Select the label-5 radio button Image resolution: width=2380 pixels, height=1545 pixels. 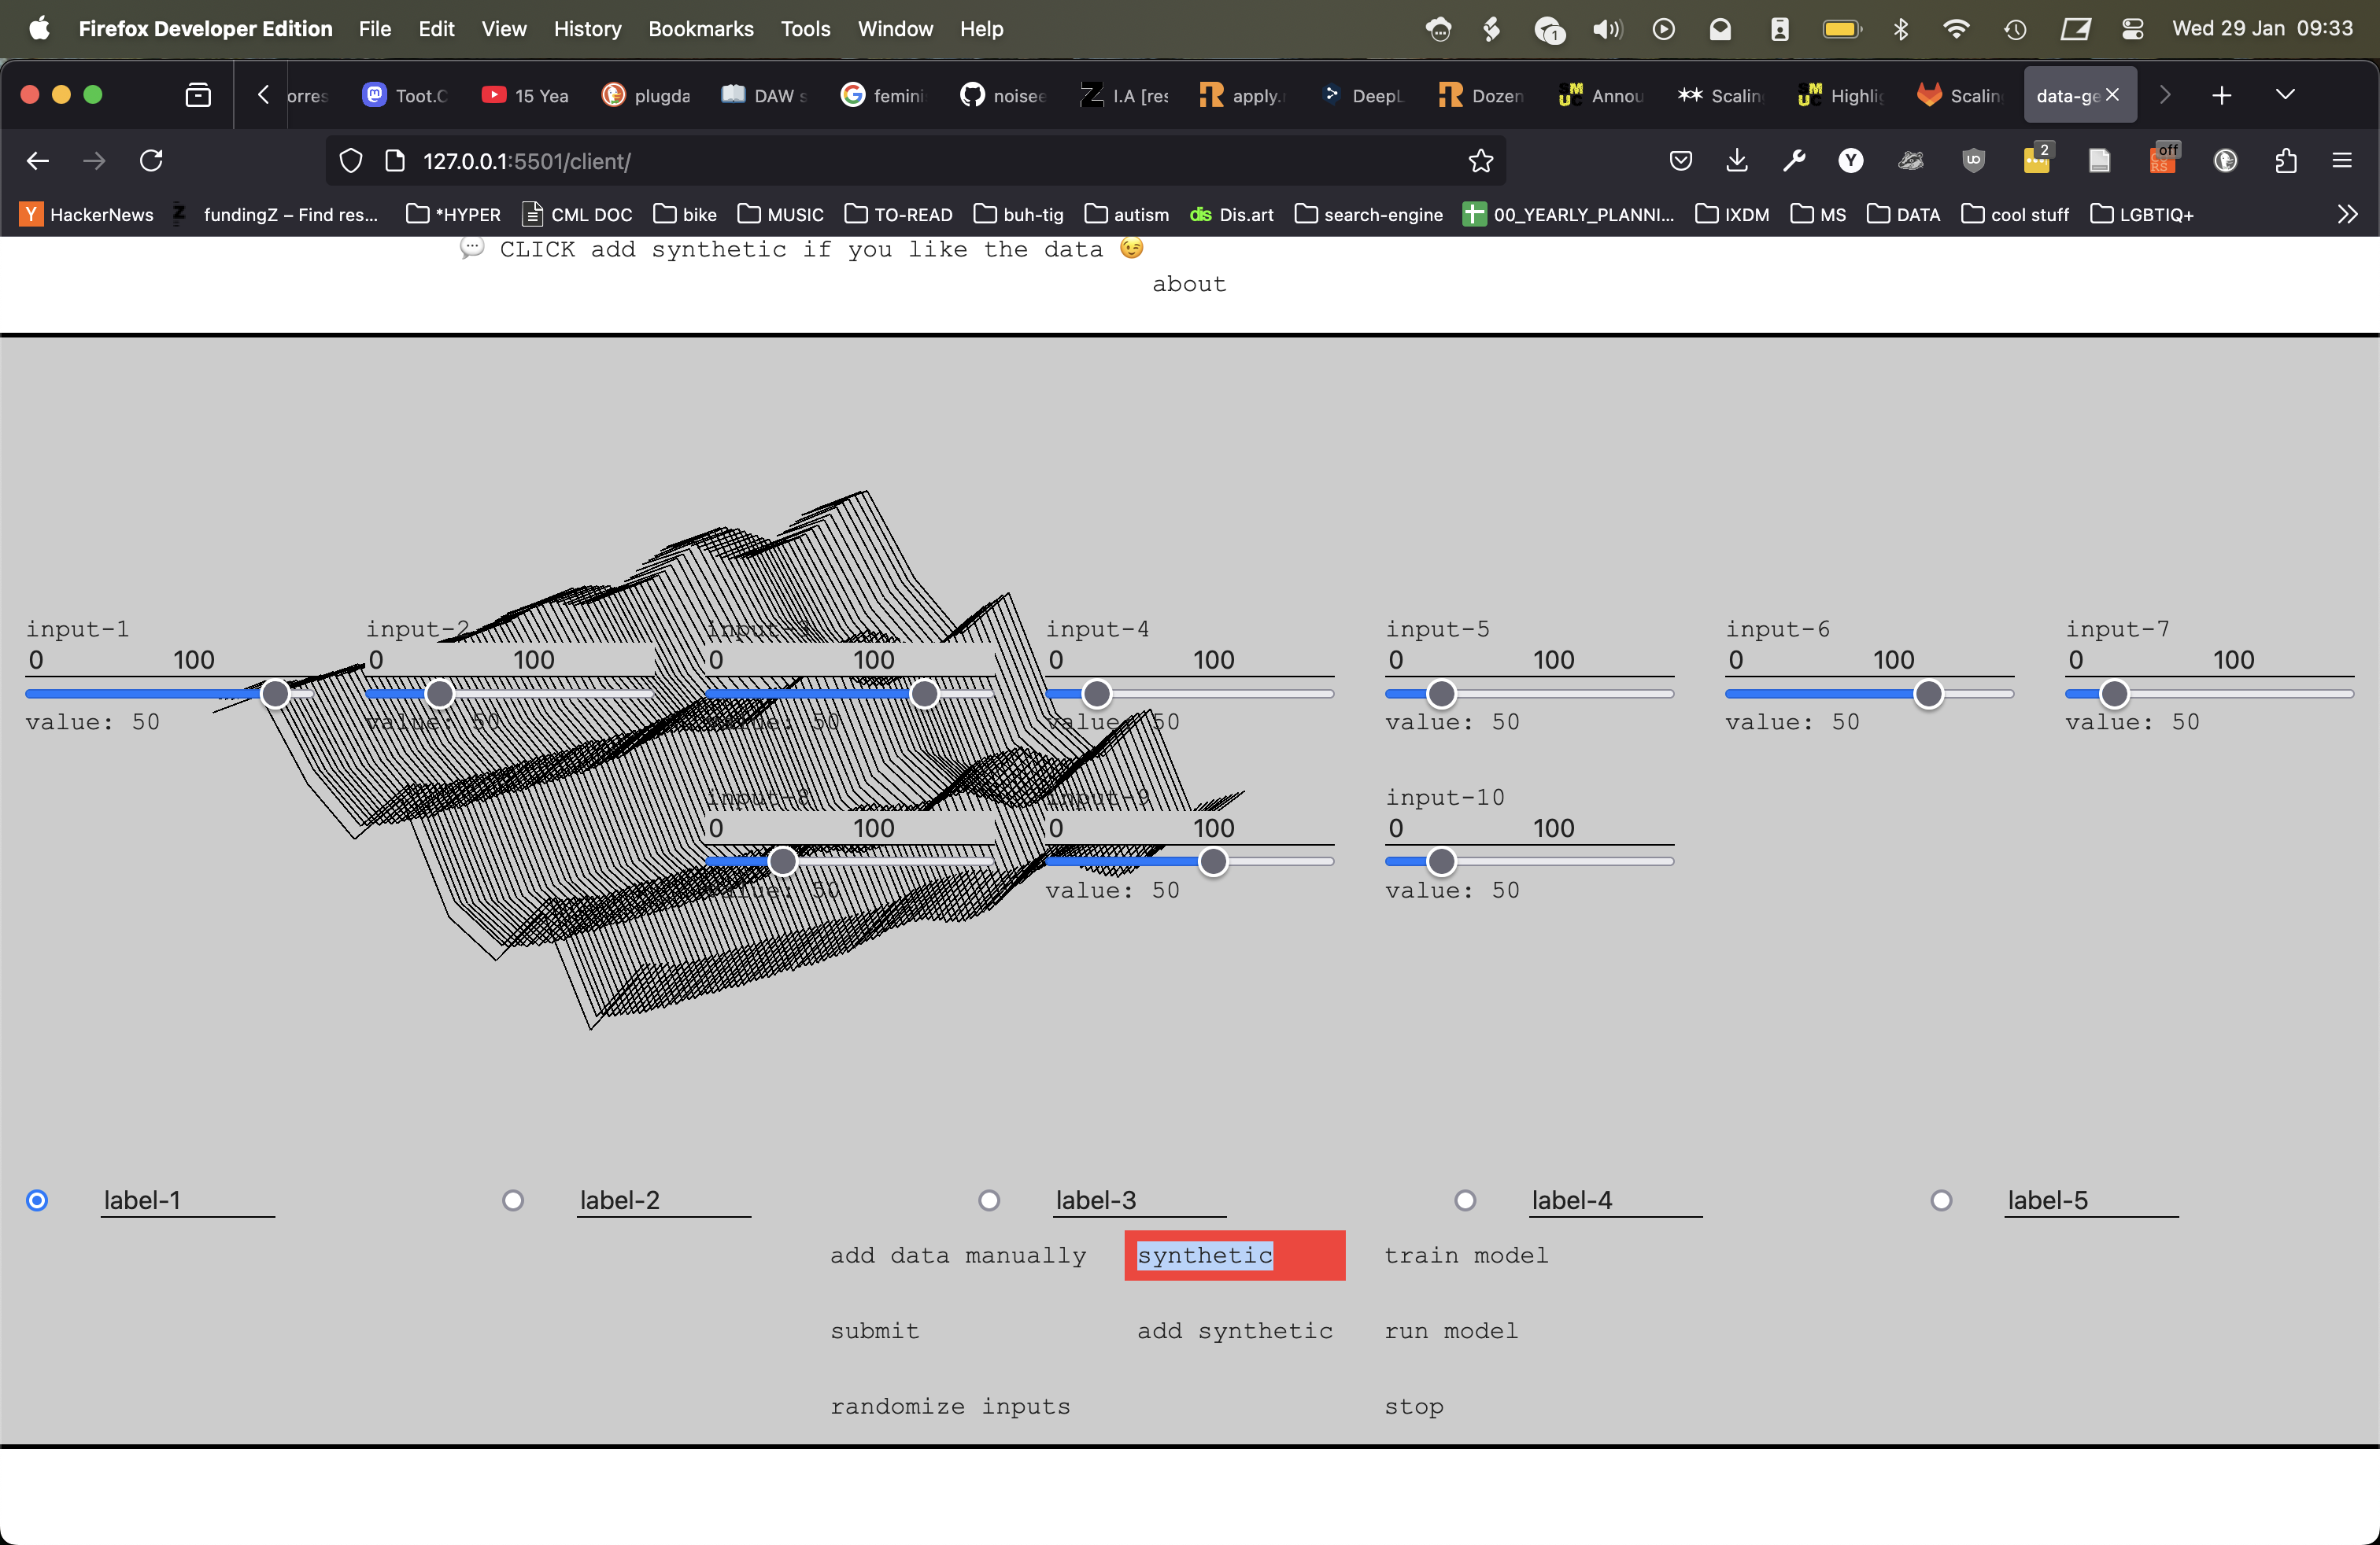coord(1941,1200)
